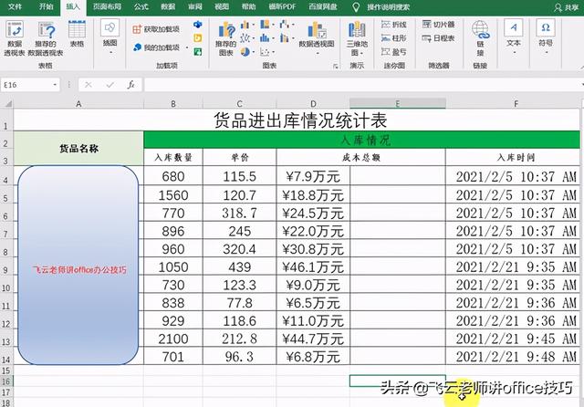The image size is (584, 407).
Task: Insert a Column sparkline (柱形)
Action: coord(394,38)
